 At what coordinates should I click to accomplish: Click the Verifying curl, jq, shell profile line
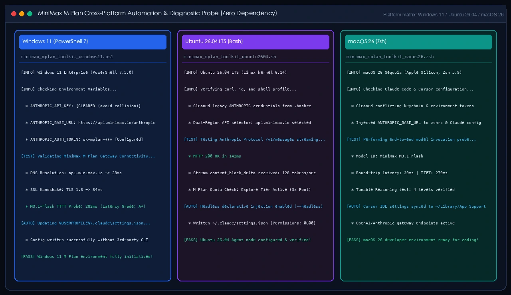coord(240,89)
